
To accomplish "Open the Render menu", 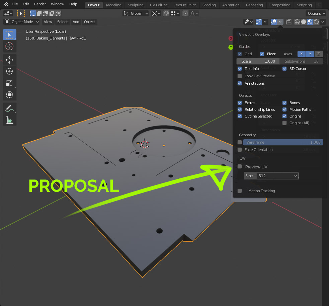I will (40, 4).
